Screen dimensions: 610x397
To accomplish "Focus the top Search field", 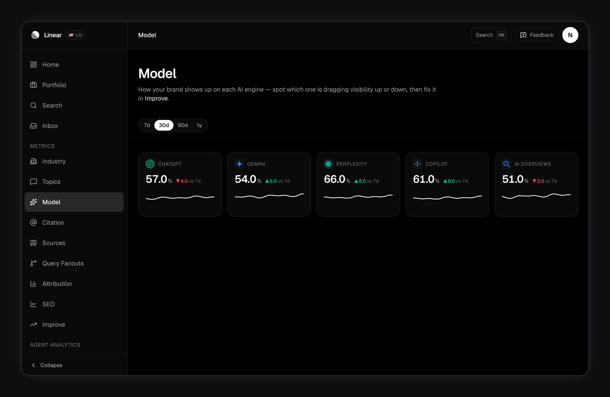I will click(491, 35).
